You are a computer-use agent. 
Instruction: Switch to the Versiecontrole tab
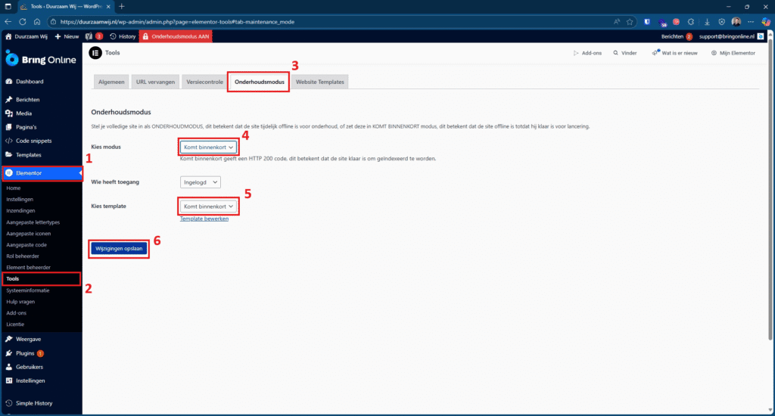tap(204, 82)
